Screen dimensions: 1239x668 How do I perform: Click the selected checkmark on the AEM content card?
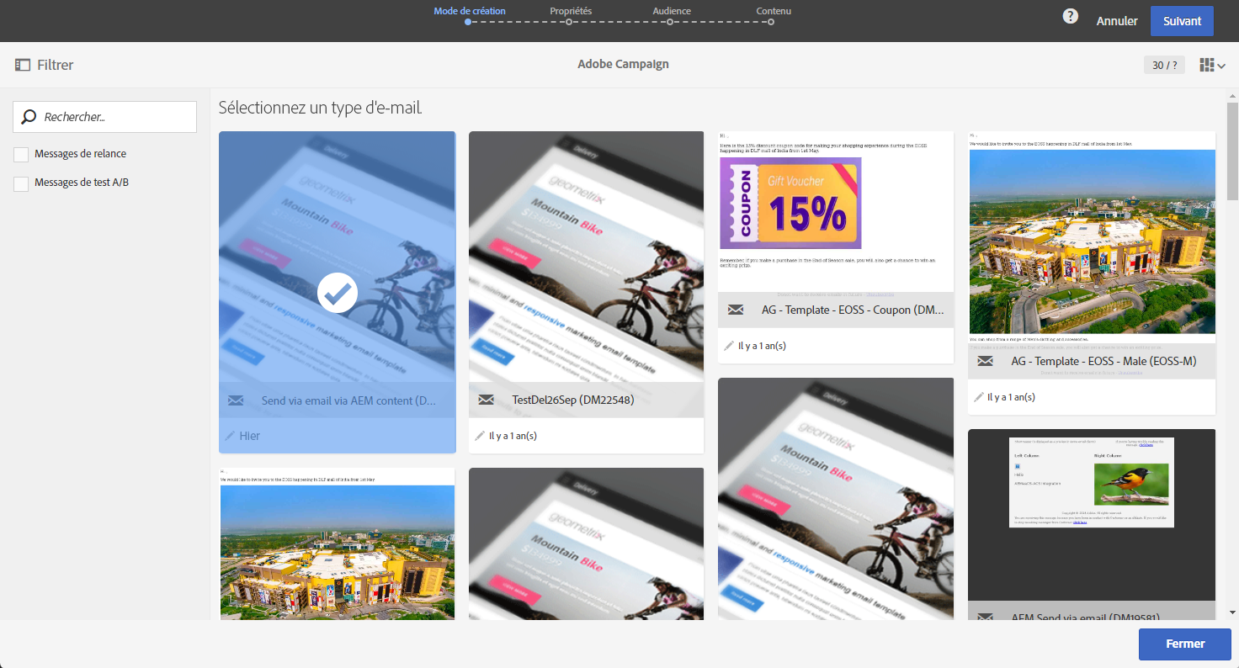(x=338, y=292)
